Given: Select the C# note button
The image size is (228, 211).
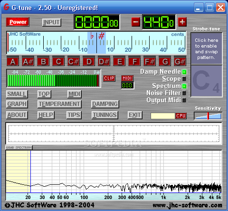Looking at the screenshot, I should coord(74,62).
